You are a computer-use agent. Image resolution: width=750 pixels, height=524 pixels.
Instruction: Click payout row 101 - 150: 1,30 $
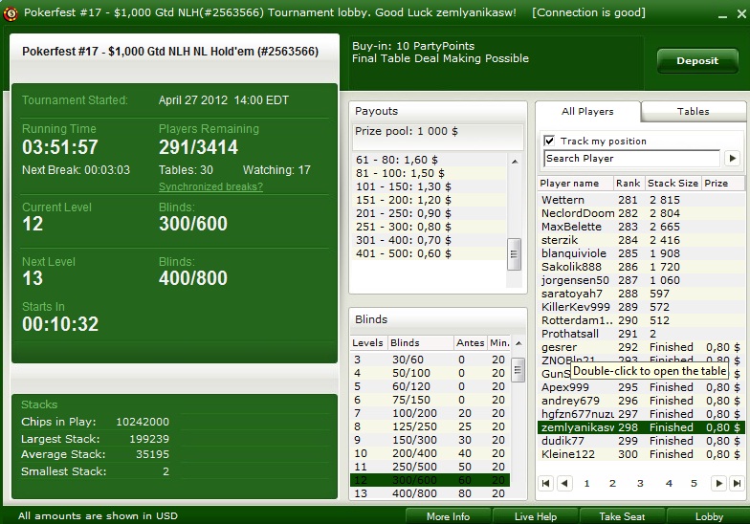[x=429, y=186]
